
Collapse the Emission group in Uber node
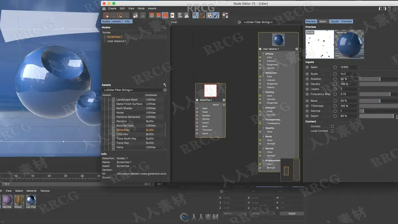(264, 108)
